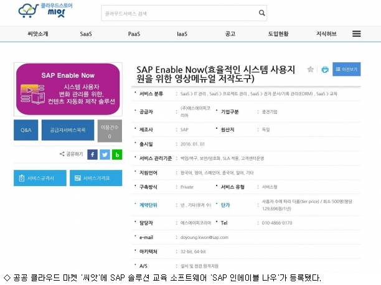
Task: Click the 이전보기 button
Action: point(347,69)
